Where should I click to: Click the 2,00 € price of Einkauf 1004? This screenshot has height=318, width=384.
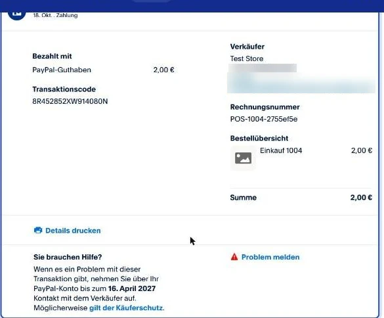(x=362, y=150)
